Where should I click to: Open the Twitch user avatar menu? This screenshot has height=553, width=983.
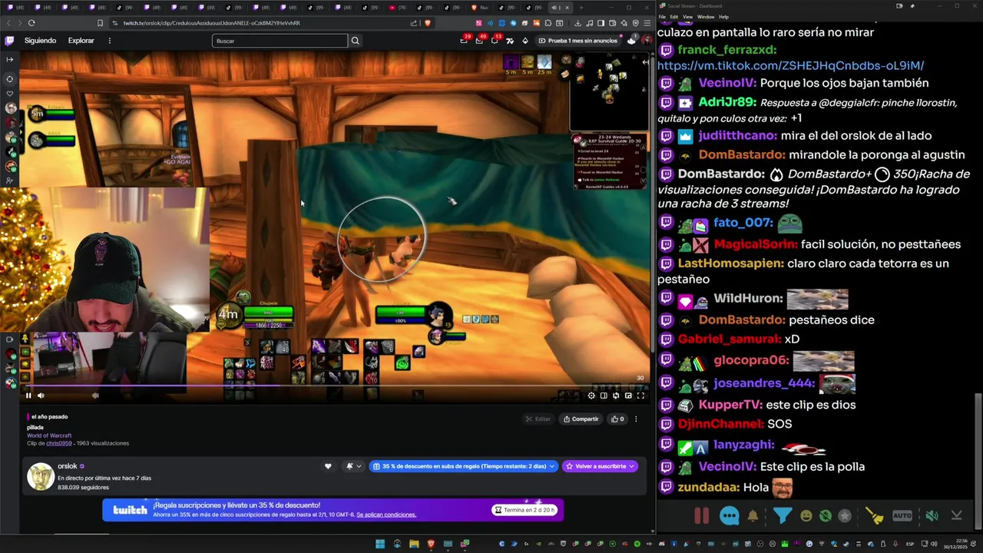point(646,41)
